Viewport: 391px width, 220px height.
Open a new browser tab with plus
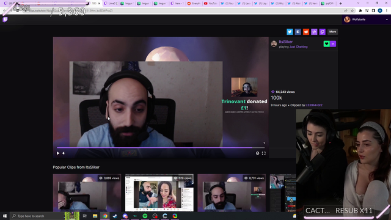point(341,4)
